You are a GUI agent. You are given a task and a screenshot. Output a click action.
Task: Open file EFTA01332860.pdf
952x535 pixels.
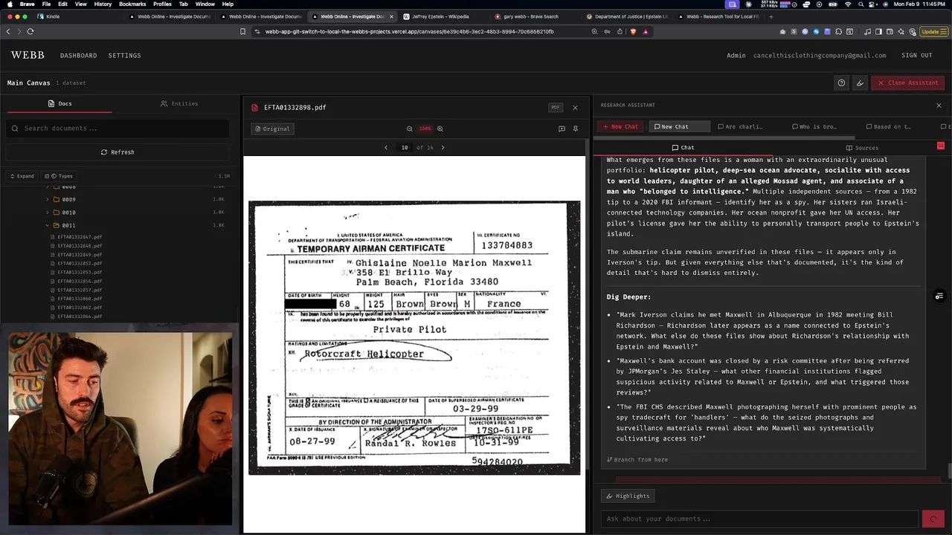pos(80,299)
